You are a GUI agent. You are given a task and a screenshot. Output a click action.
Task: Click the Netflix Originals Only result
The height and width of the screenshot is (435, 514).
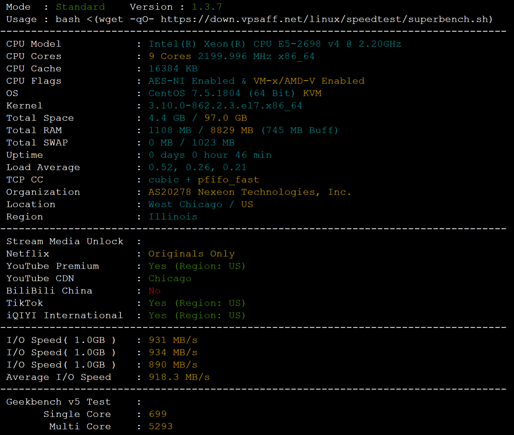click(x=192, y=254)
